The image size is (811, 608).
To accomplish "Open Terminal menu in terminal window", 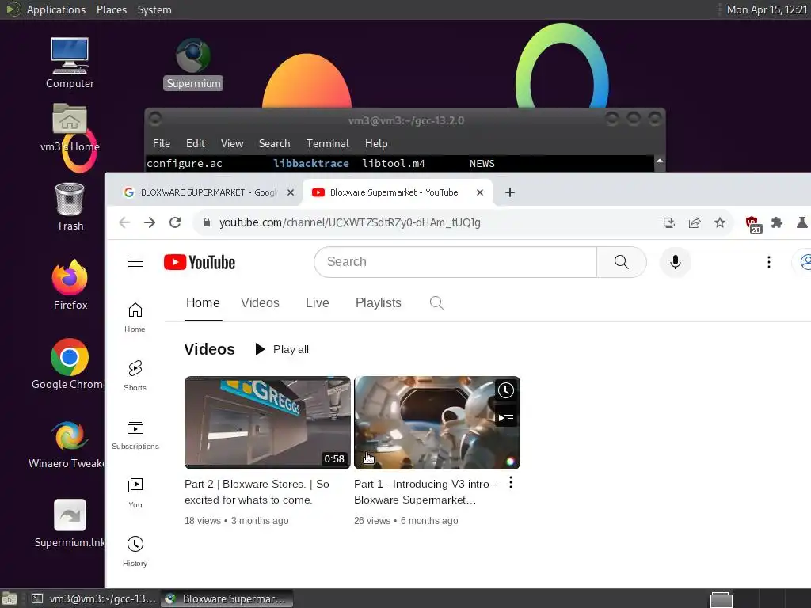I will (327, 144).
